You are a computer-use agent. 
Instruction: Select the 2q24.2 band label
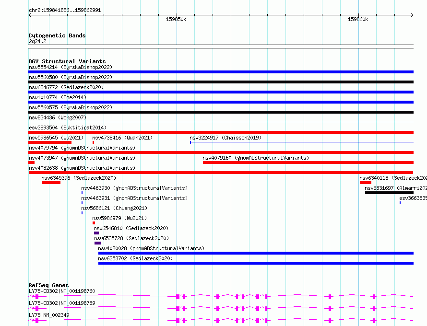pyautogui.click(x=37, y=41)
